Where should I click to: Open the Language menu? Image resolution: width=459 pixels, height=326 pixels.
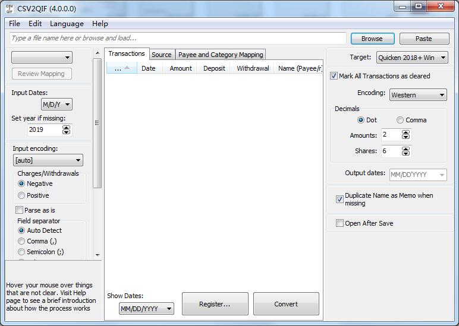(x=67, y=24)
